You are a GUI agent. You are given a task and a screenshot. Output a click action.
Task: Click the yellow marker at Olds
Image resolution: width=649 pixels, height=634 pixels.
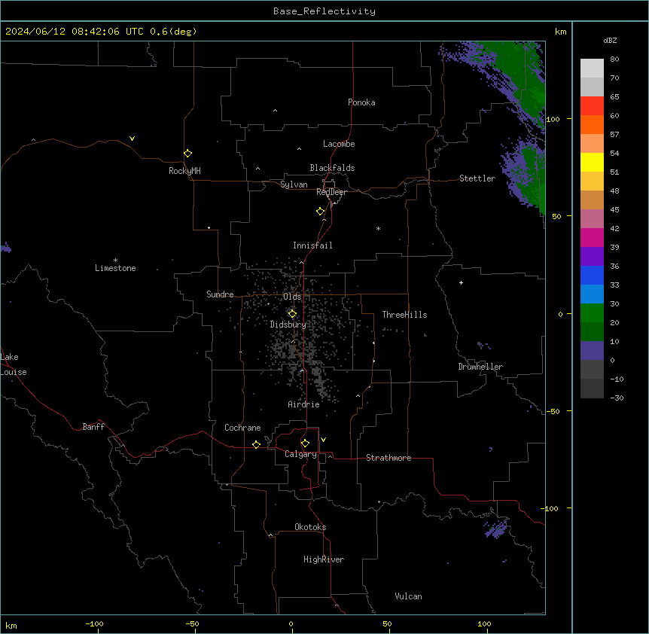[292, 314]
